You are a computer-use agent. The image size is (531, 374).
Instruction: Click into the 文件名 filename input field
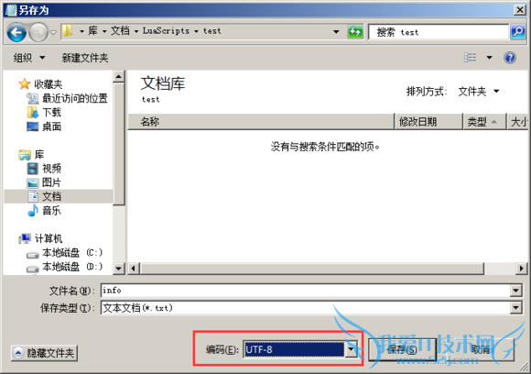click(306, 291)
